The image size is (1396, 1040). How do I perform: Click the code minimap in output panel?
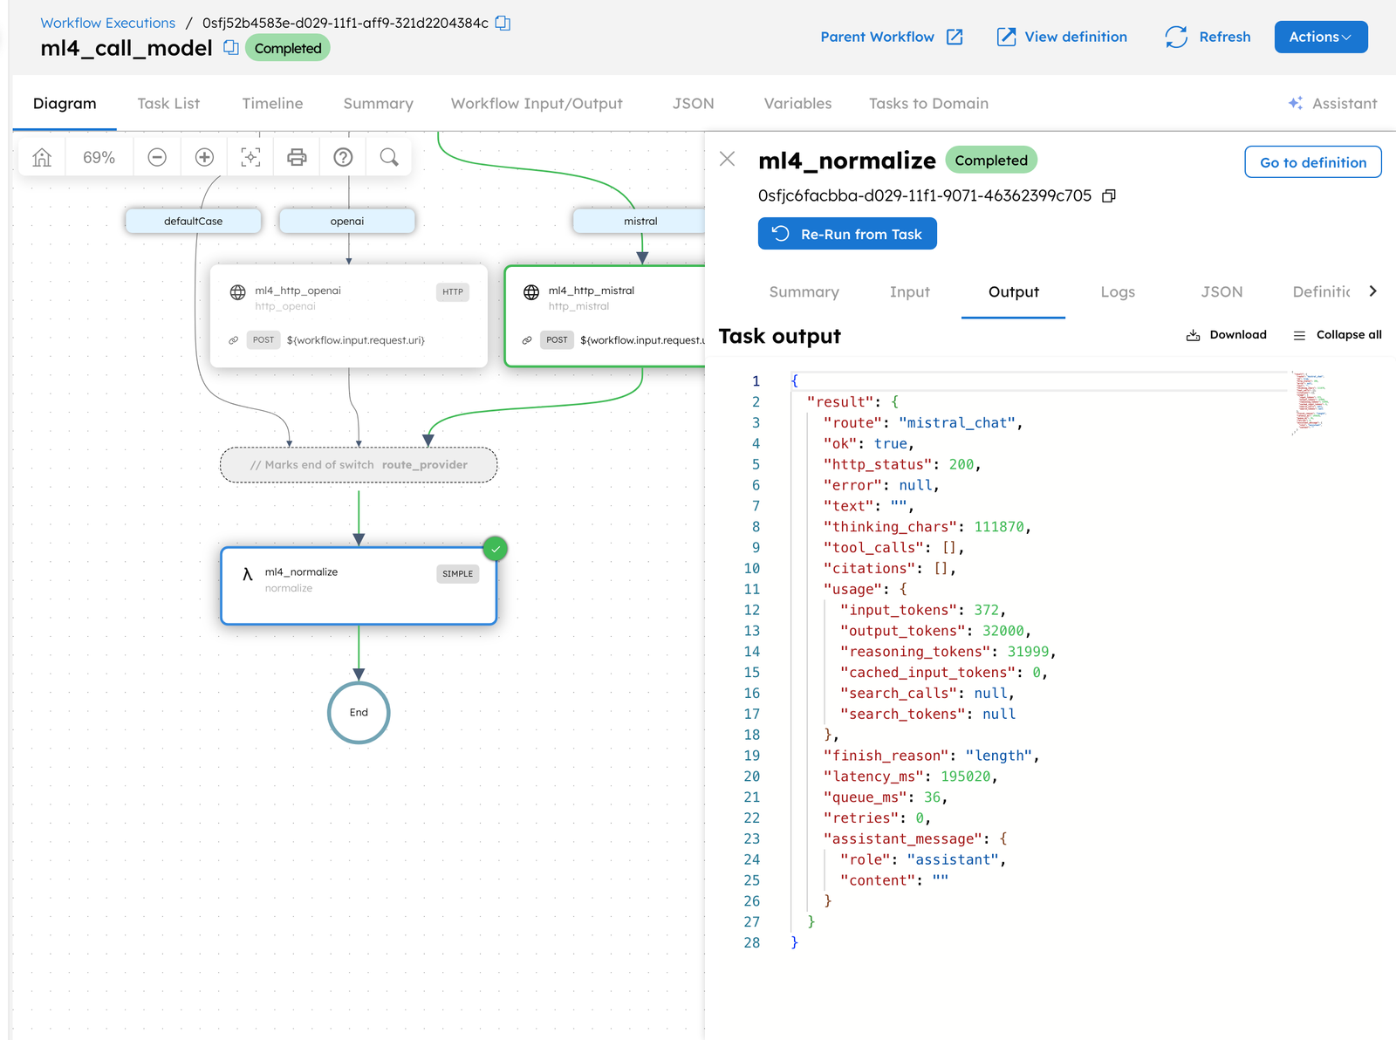pos(1310,403)
